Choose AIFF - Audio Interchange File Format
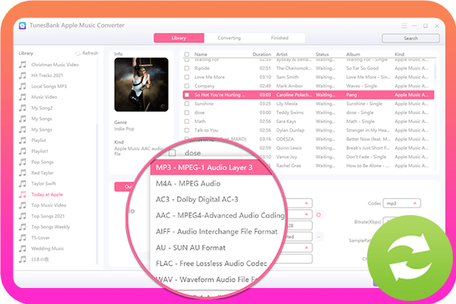Image resolution: width=456 pixels, height=304 pixels. (217, 232)
